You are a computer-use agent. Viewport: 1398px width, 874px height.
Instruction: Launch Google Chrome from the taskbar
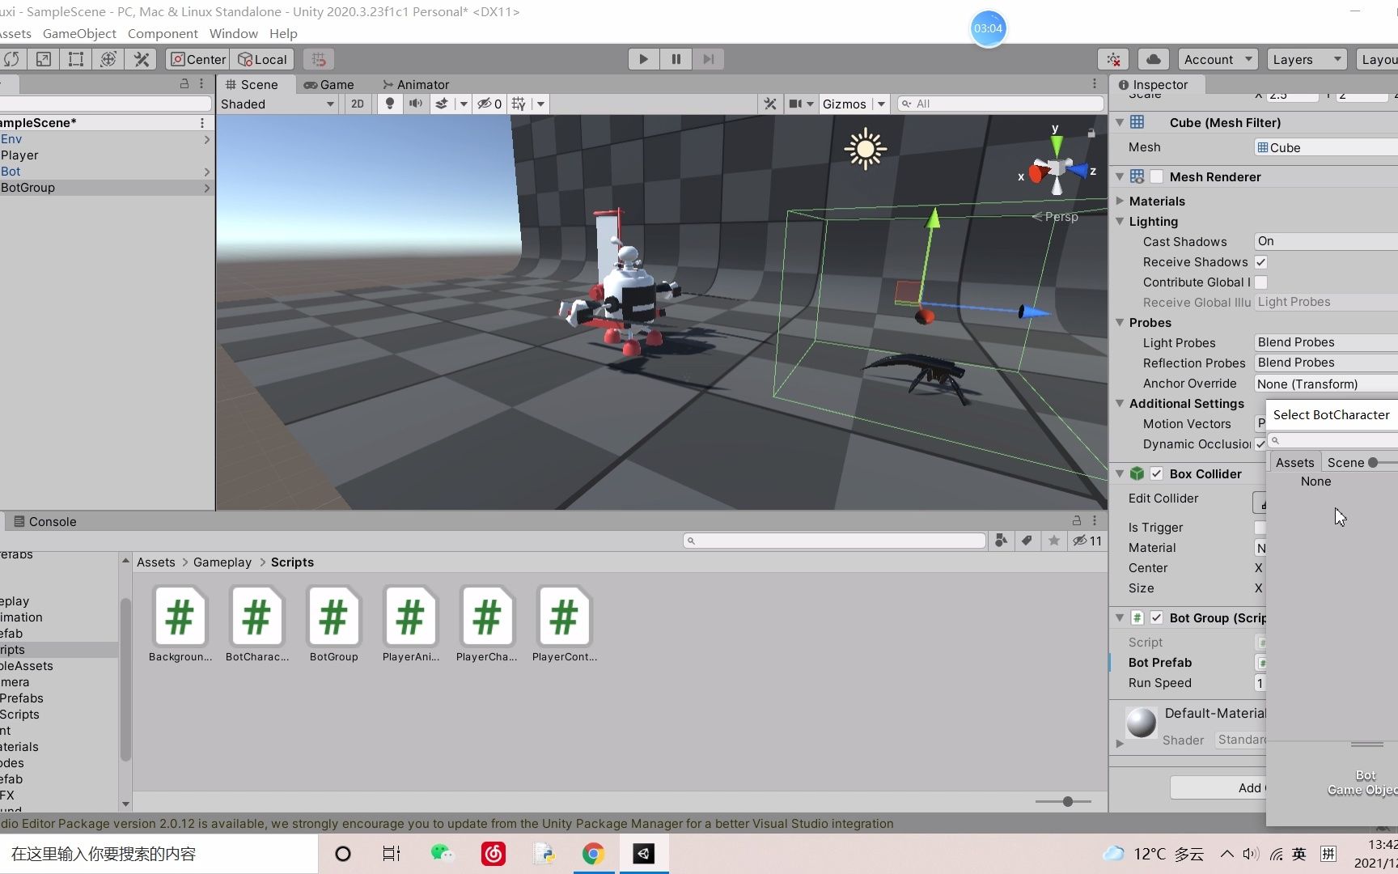594,854
